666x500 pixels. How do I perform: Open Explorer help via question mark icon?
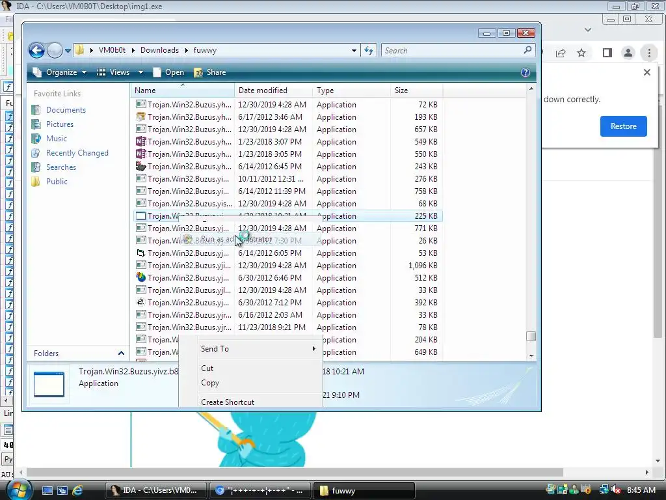(526, 72)
